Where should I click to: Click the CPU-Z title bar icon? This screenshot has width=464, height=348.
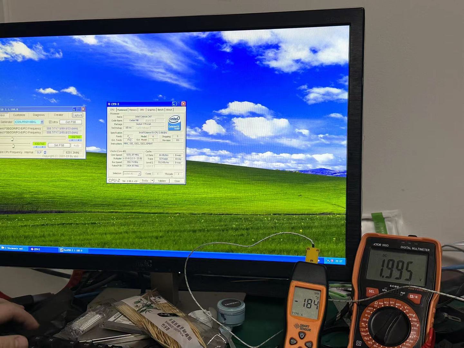click(x=109, y=104)
